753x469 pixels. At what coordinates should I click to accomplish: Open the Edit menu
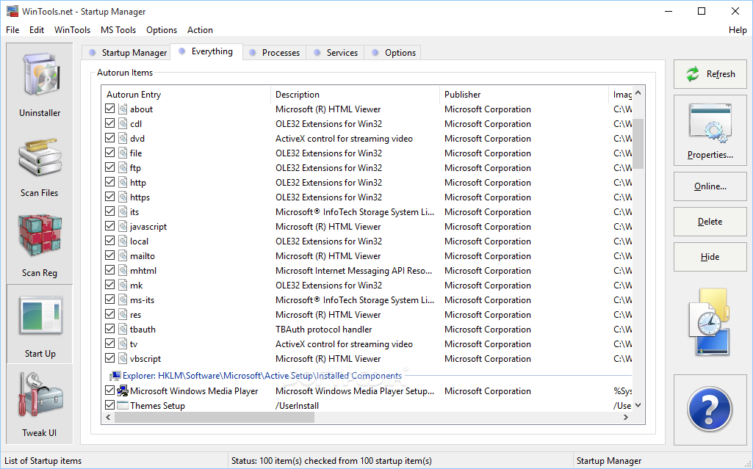point(37,30)
